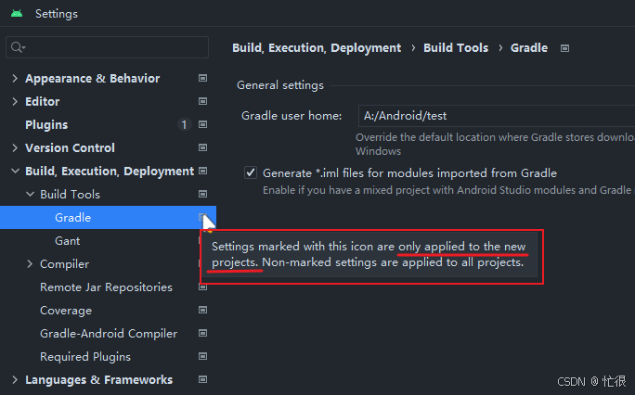This screenshot has width=635, height=395.
Task: Select Gradle in settings tree
Action: point(108,218)
